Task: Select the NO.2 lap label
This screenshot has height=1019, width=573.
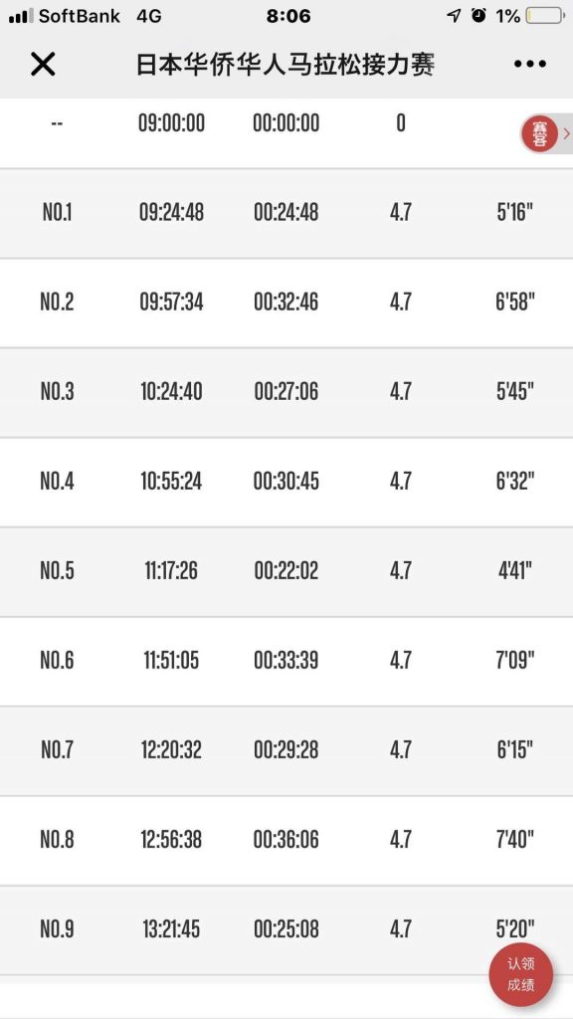Action: [x=57, y=302]
